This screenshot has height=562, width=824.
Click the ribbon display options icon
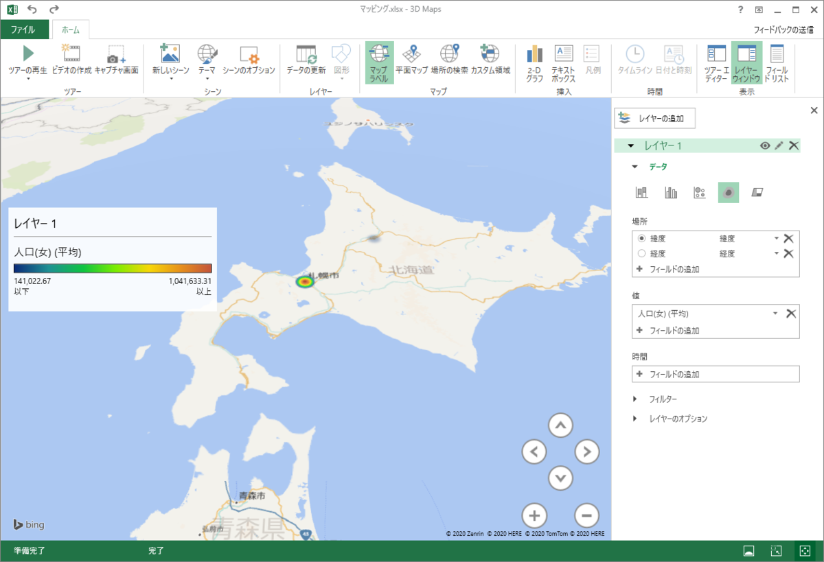pyautogui.click(x=759, y=10)
